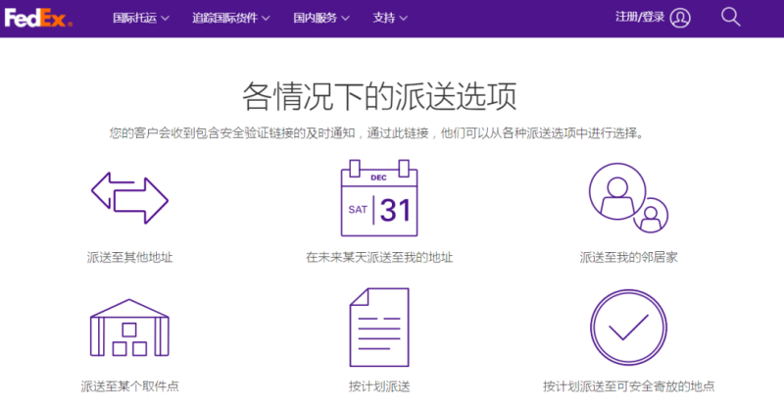Click the FedEx logo

38,18
